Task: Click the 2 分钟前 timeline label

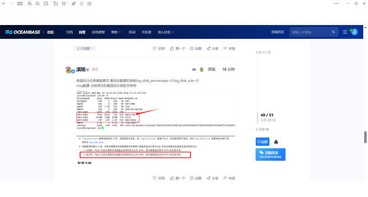Action: coord(262,129)
